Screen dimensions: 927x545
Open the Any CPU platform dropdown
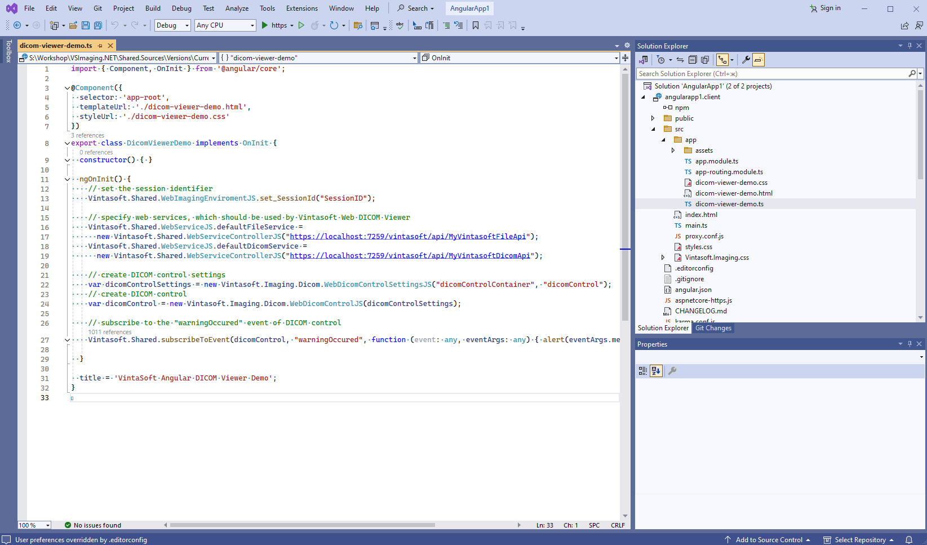(x=225, y=25)
